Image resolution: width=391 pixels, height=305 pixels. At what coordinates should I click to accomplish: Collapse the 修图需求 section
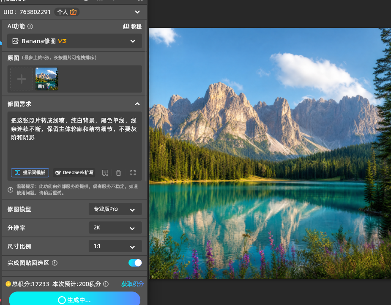[x=137, y=104]
